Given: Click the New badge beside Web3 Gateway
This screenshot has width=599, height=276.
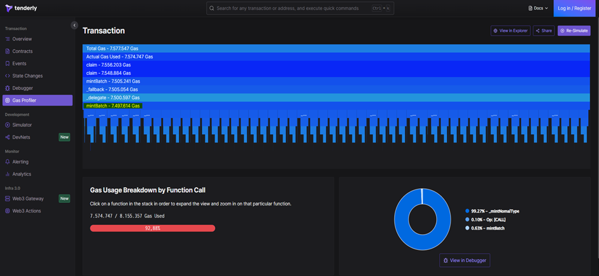Looking at the screenshot, I should point(64,198).
